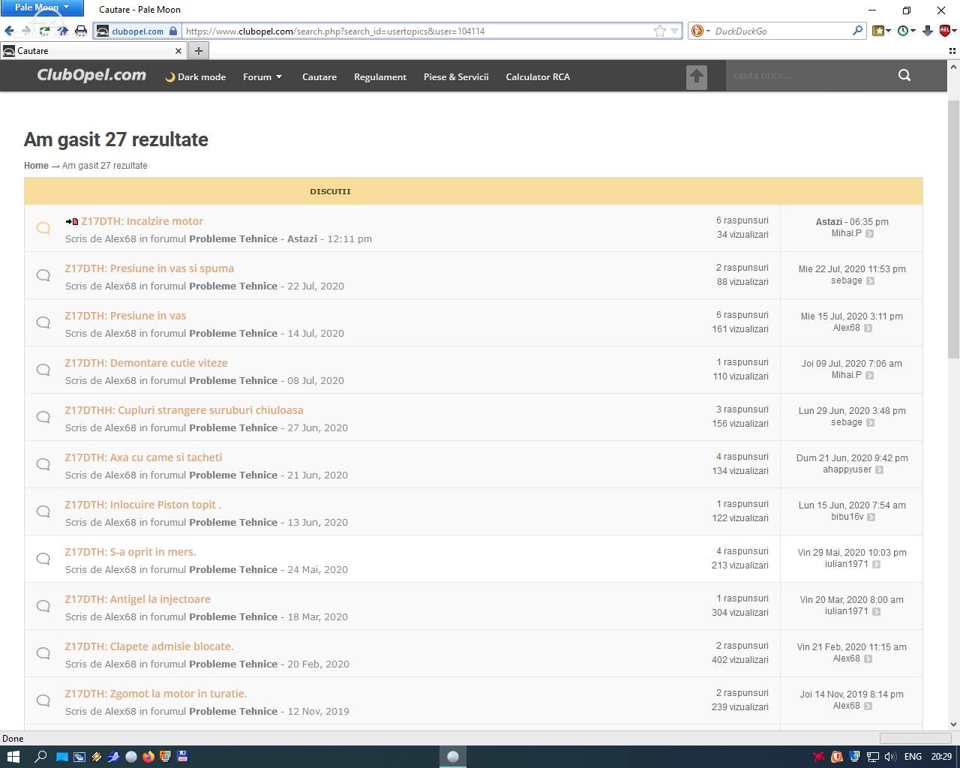The image size is (960, 768).
Task: Open the history clock toolbar button
Action: (907, 31)
